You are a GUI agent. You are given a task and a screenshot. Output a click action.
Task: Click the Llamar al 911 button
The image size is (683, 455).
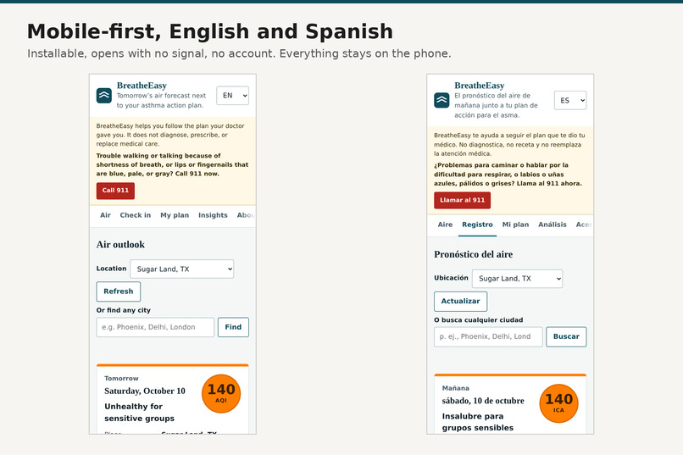[462, 200]
